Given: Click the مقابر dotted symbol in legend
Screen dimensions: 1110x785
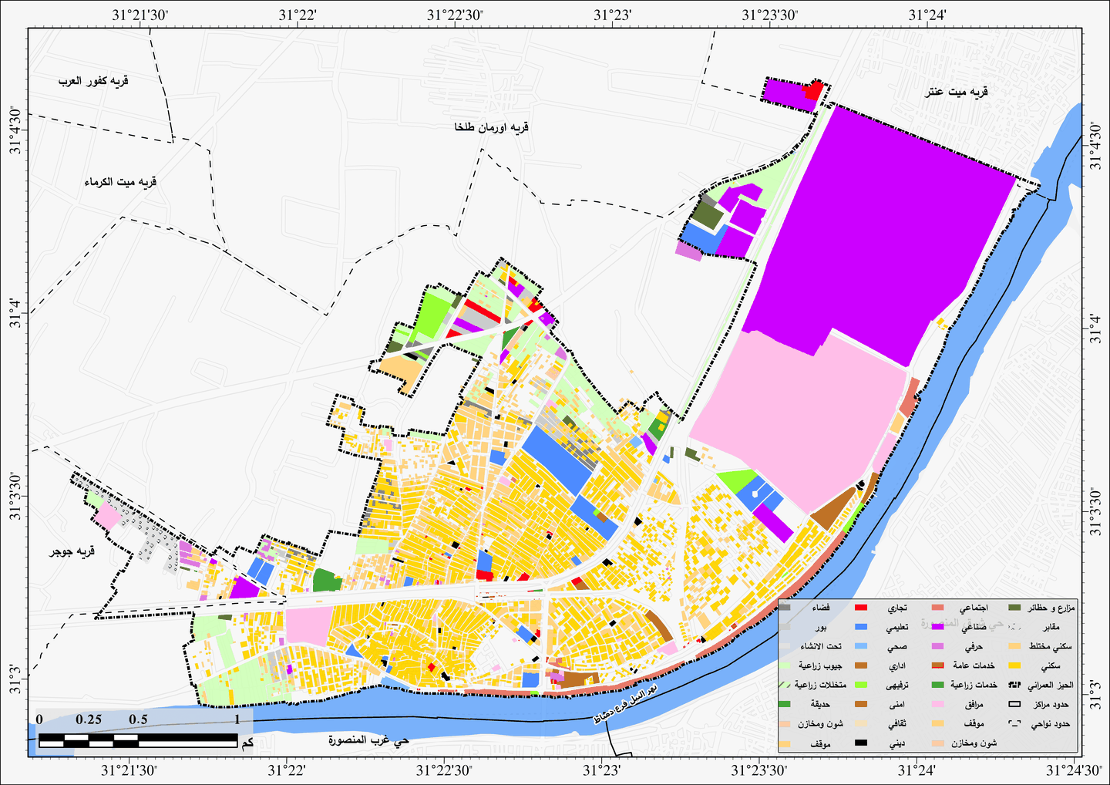Looking at the screenshot, I should coord(1015,626).
